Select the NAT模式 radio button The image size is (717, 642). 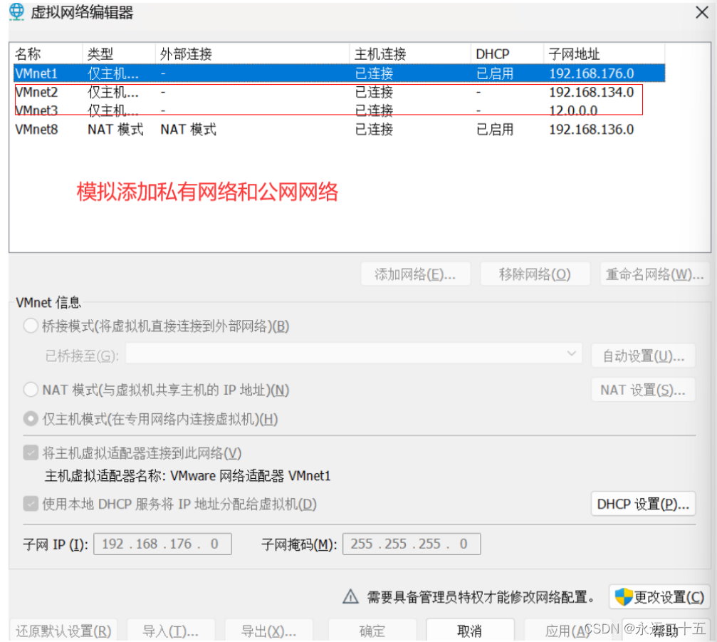(30, 390)
